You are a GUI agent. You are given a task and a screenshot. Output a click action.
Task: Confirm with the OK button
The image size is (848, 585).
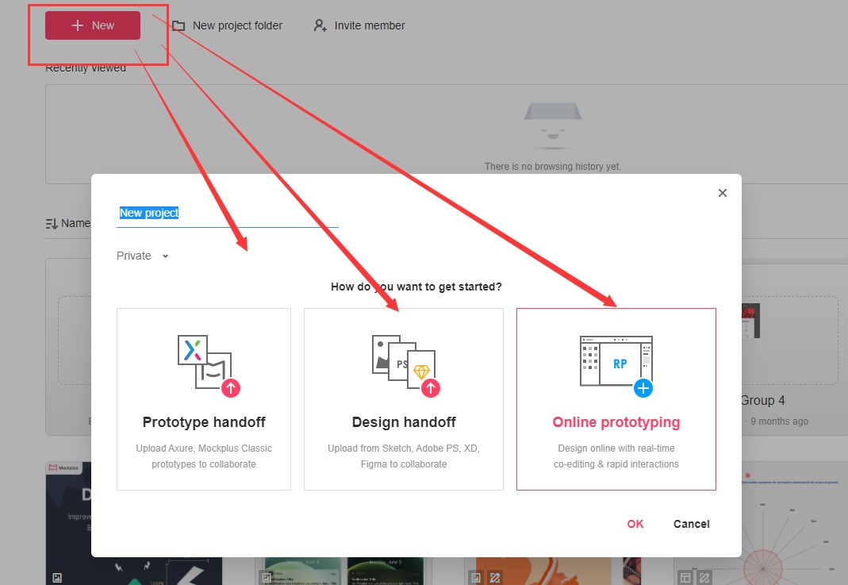(x=635, y=524)
